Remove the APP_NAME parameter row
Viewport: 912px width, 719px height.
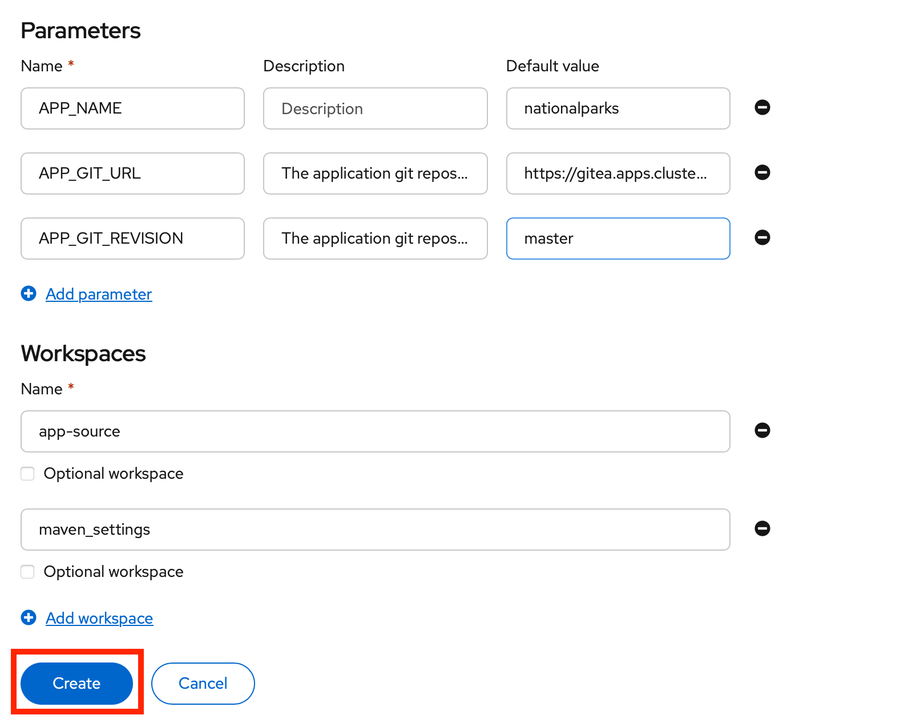click(762, 107)
